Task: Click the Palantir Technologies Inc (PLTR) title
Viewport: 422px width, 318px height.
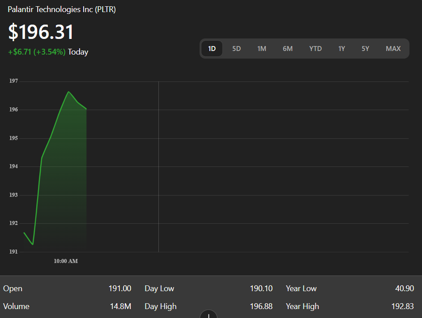Action: click(x=61, y=9)
